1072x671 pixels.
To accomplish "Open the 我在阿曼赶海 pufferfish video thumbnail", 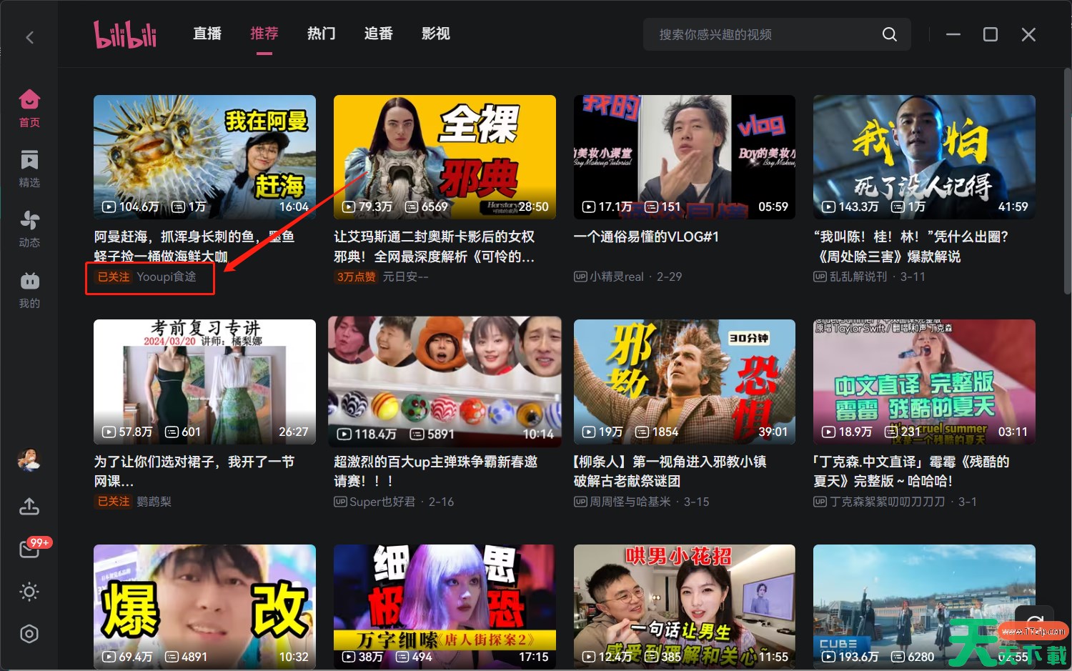I will 204,156.
